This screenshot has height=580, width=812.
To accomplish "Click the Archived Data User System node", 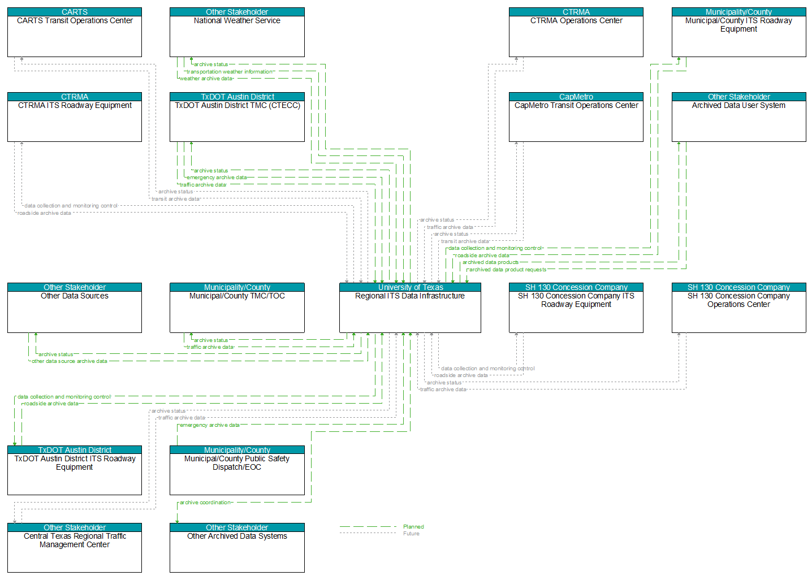I will 738,117.
